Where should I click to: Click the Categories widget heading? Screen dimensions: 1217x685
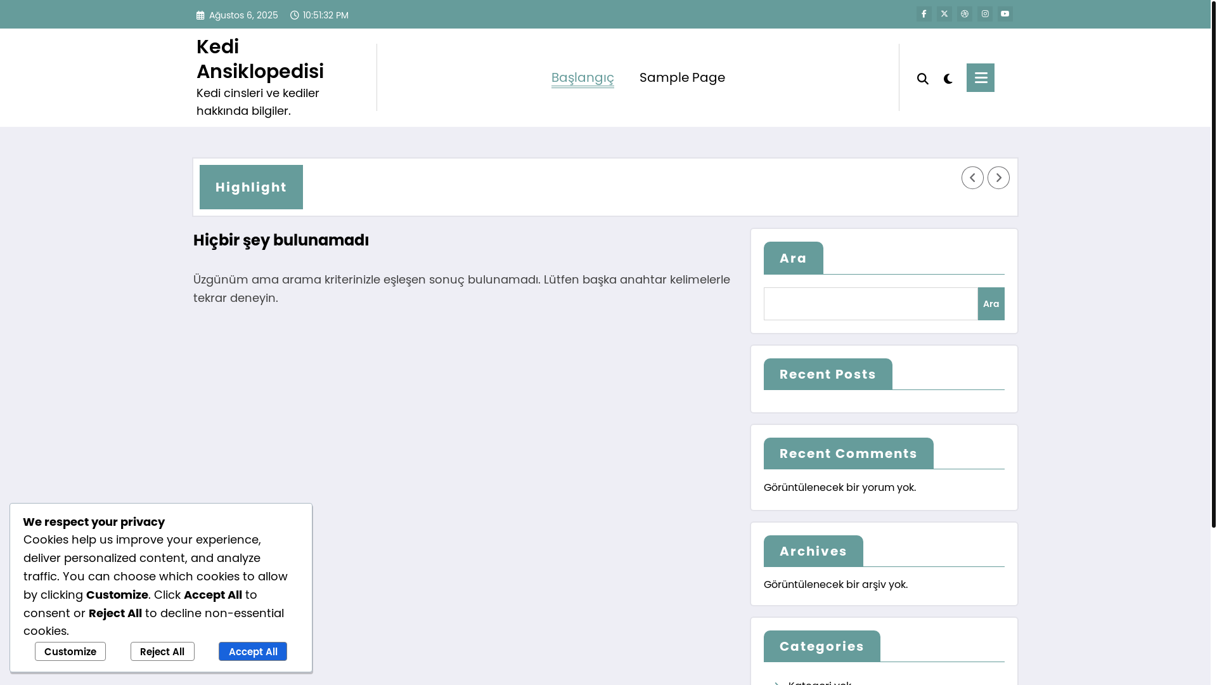pos(821,646)
